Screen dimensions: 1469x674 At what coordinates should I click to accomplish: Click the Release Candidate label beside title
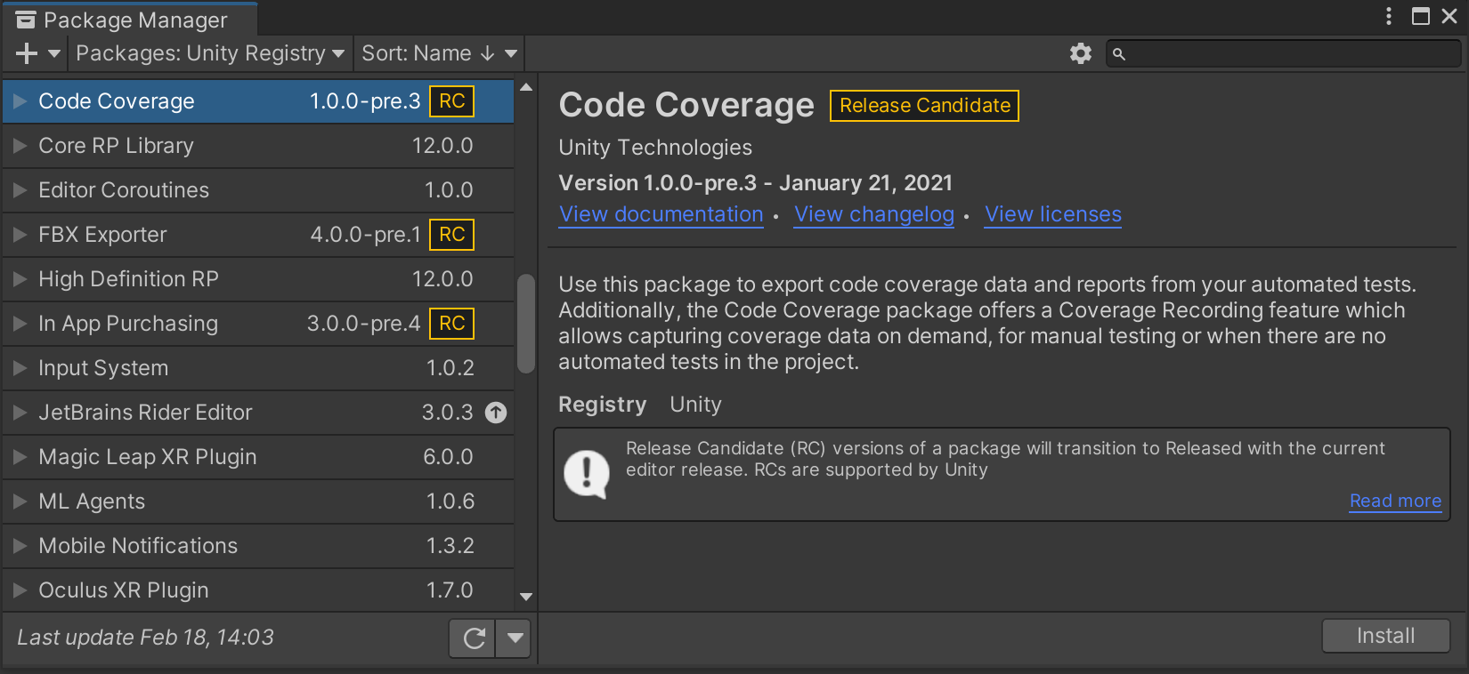(x=924, y=106)
